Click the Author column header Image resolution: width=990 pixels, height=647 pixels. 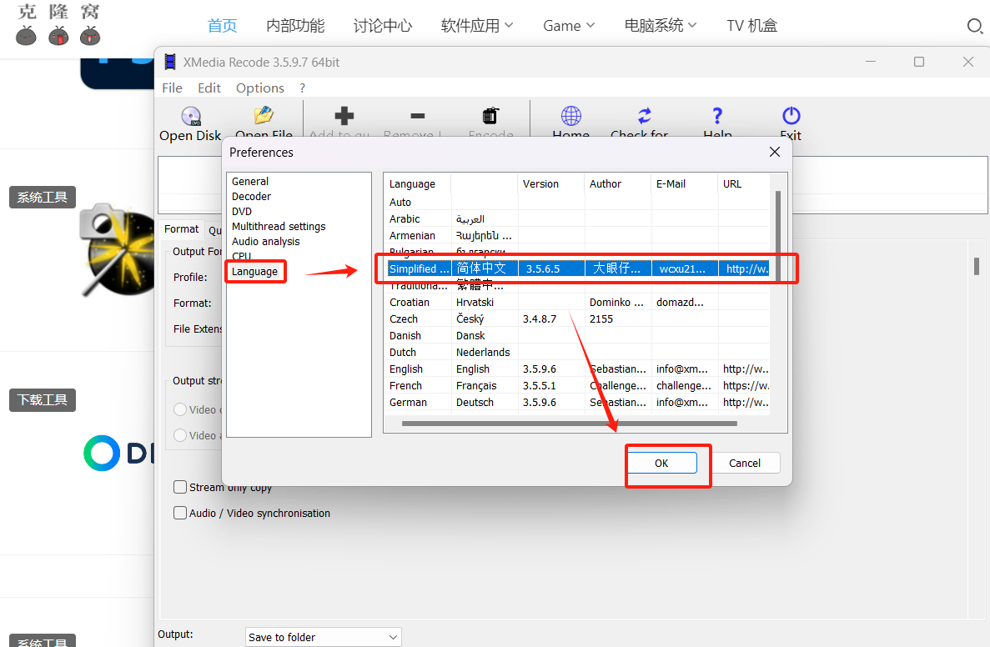[617, 183]
